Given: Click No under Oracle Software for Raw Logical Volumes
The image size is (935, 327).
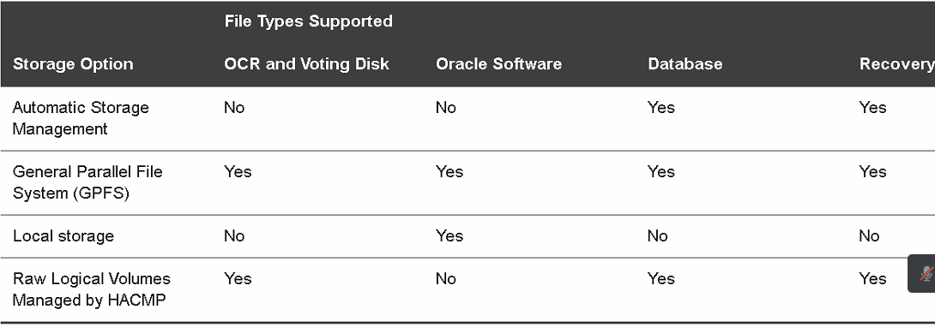Looking at the screenshot, I should pyautogui.click(x=446, y=279).
